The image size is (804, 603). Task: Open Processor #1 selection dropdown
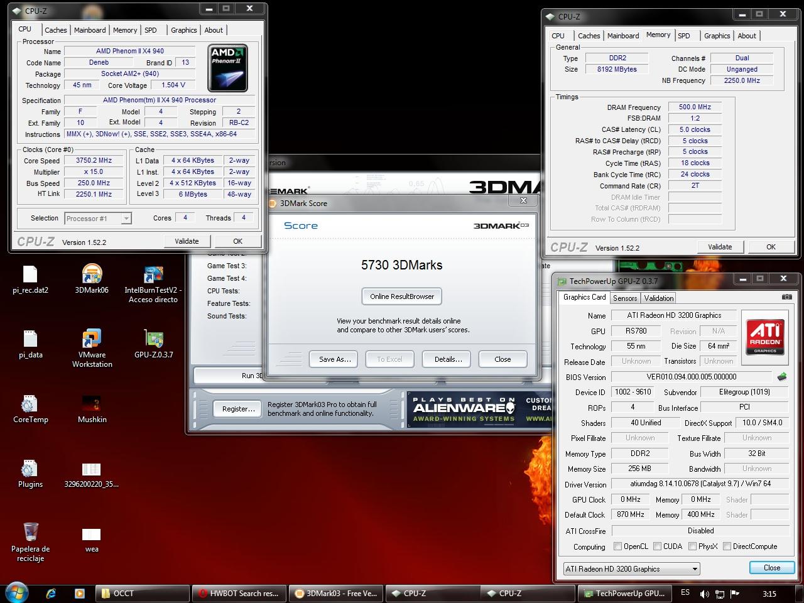98,219
